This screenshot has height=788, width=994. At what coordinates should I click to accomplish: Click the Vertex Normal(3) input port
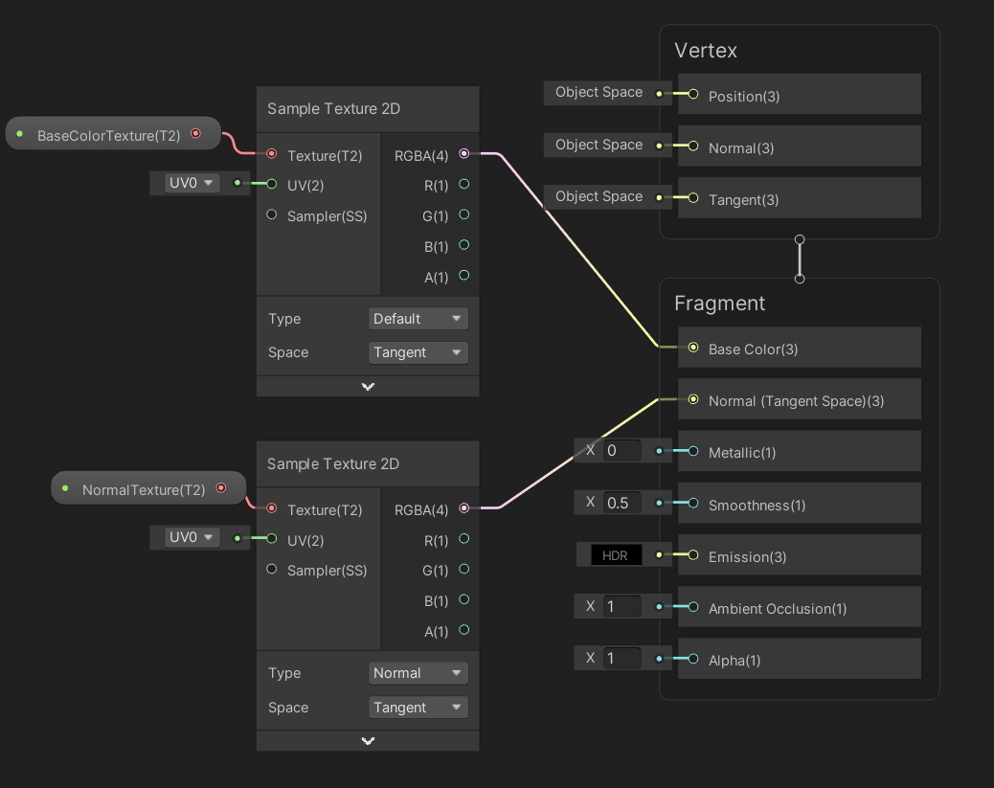(x=693, y=146)
